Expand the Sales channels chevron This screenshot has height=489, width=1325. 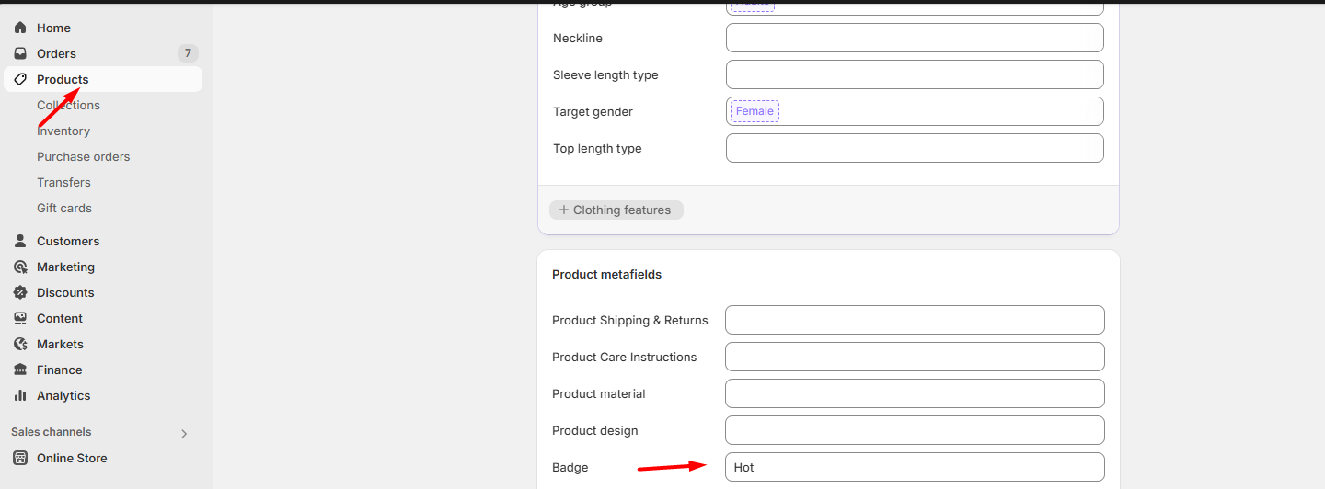click(184, 433)
